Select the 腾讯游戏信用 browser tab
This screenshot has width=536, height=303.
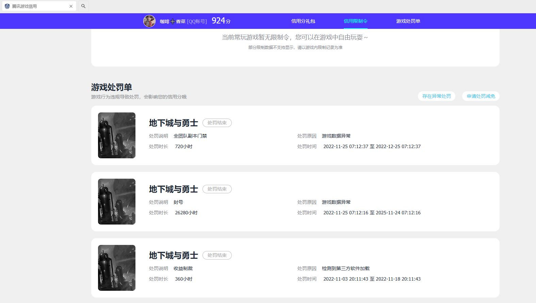click(x=39, y=6)
